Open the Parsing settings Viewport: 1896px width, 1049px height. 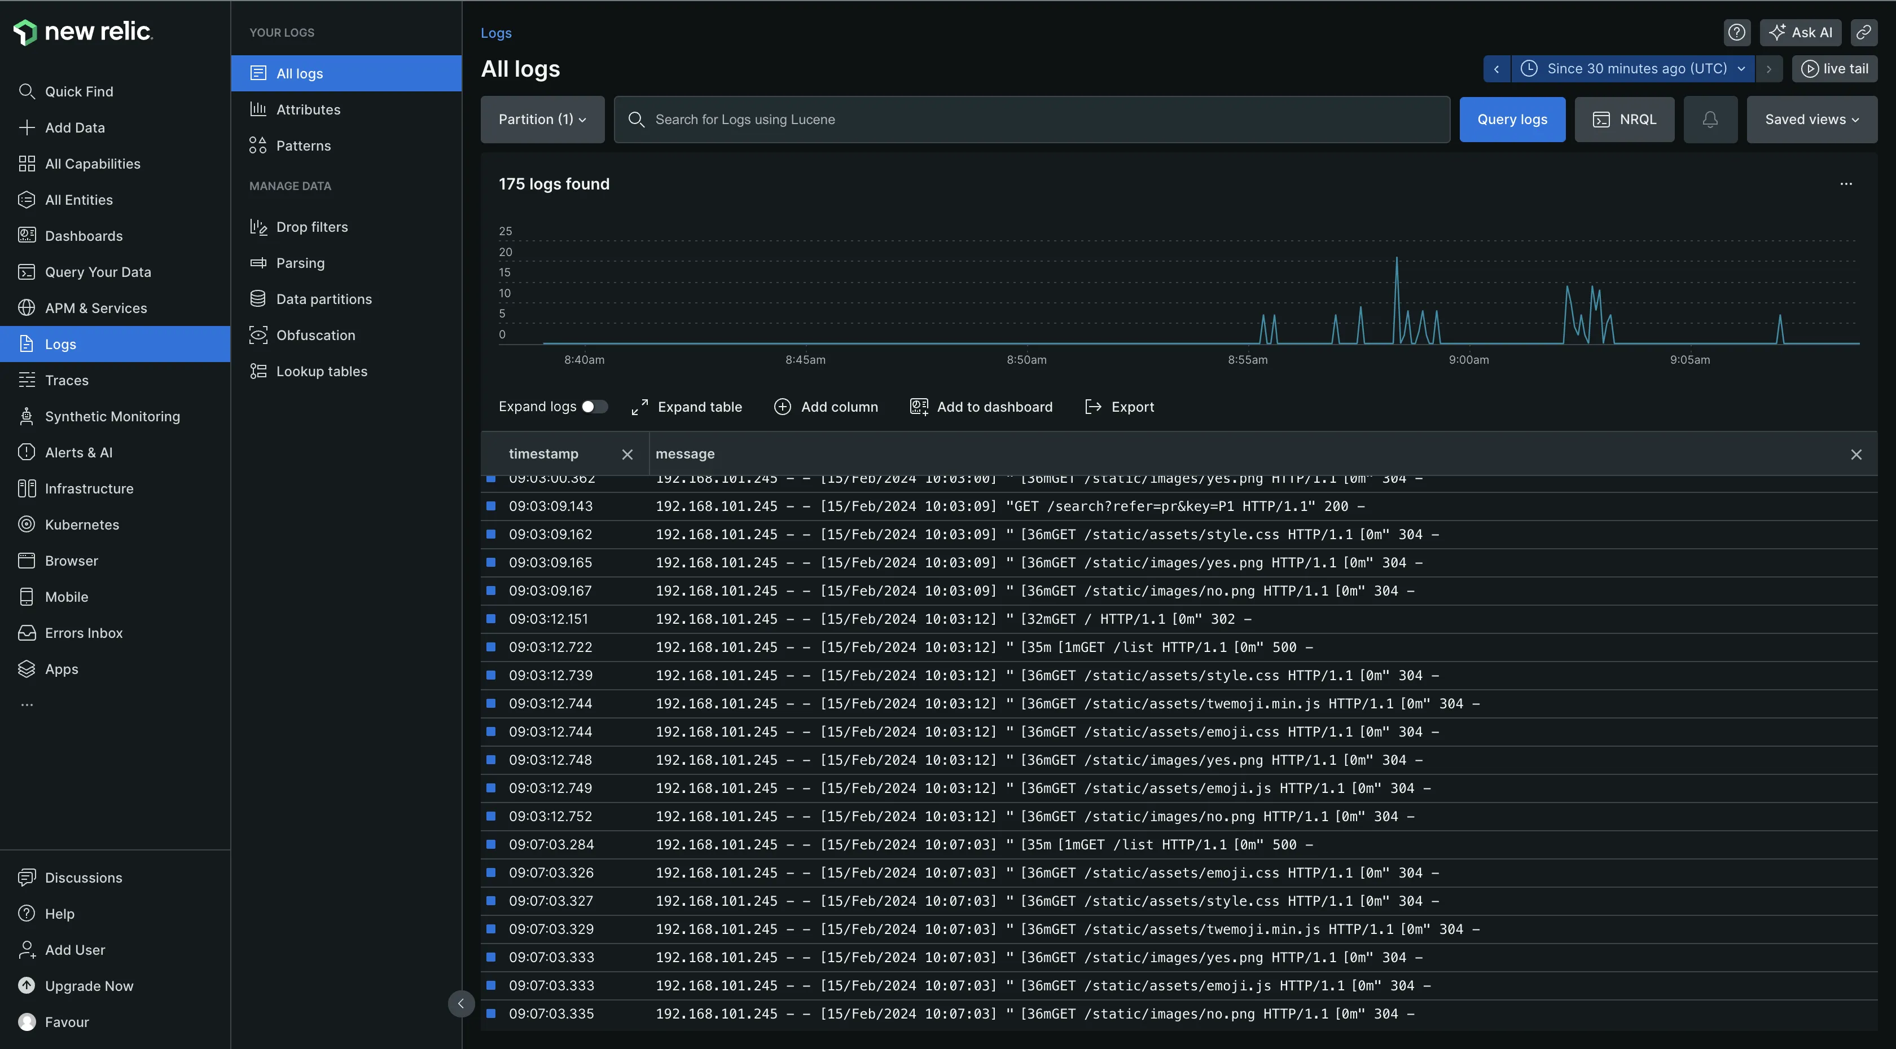pyautogui.click(x=300, y=263)
